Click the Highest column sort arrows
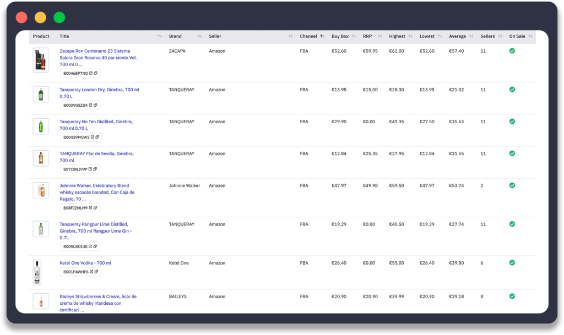Screen dimensions: 564x335 (x=410, y=36)
